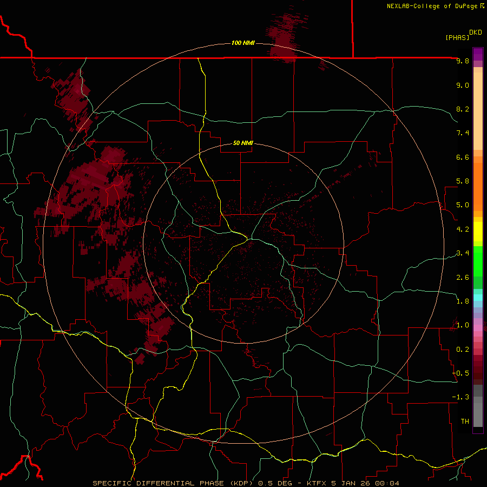Click the 100 NMI range ring label
The image size is (487, 487).
click(243, 43)
